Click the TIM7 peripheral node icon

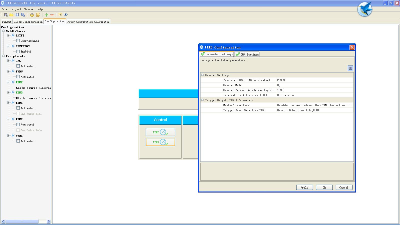click(13, 119)
